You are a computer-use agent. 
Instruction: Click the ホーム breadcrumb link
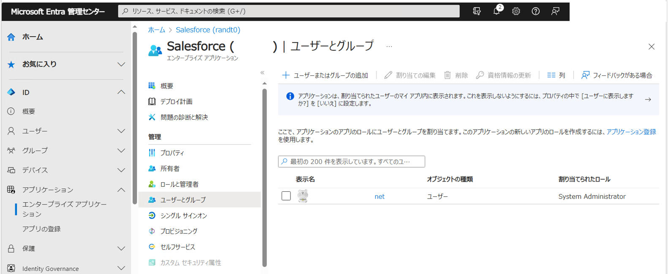(x=157, y=30)
